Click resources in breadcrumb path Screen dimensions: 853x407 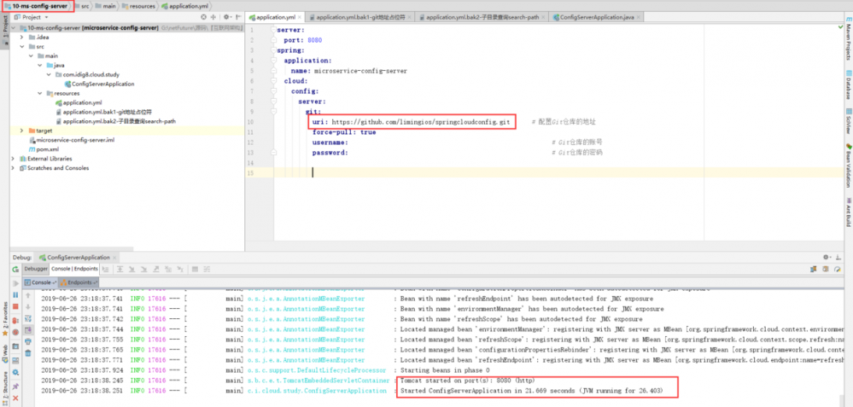coord(139,6)
